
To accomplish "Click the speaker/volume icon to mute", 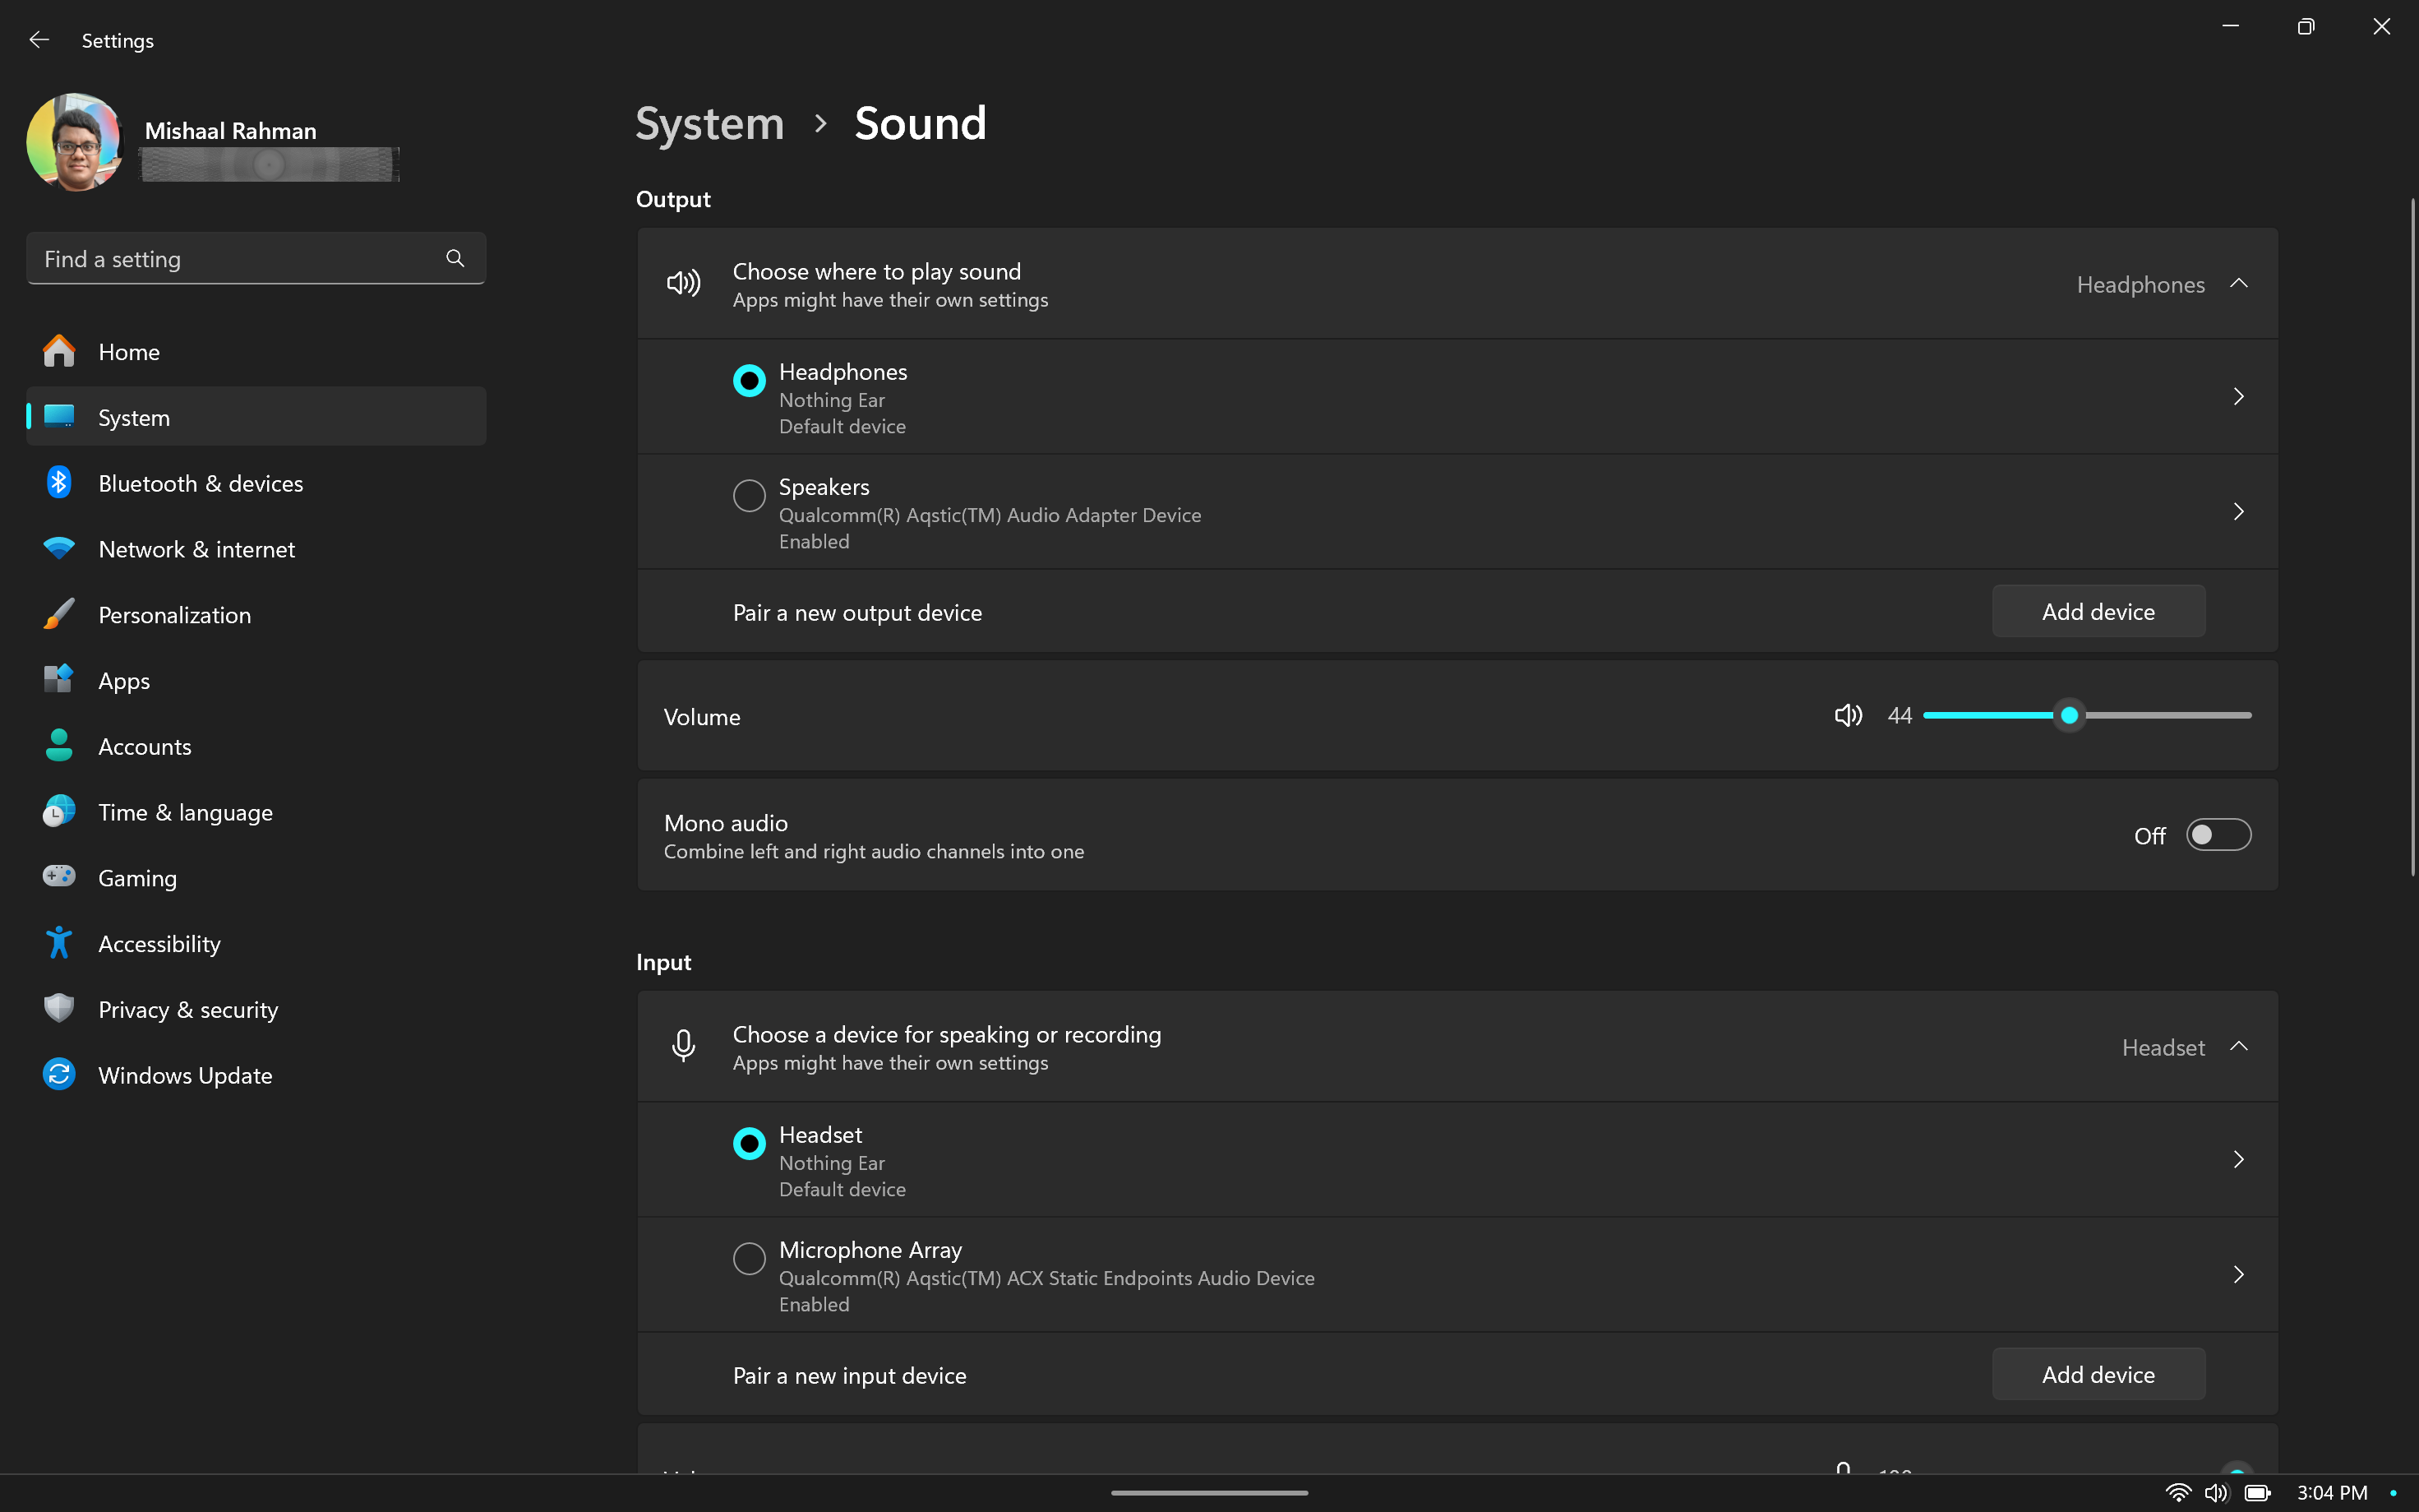I will [x=1848, y=714].
